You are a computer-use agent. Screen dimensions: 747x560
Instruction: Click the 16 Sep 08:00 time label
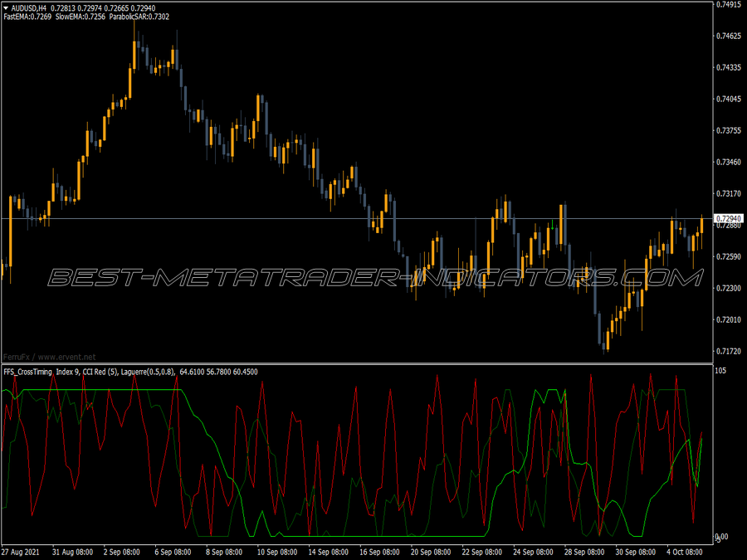click(379, 552)
